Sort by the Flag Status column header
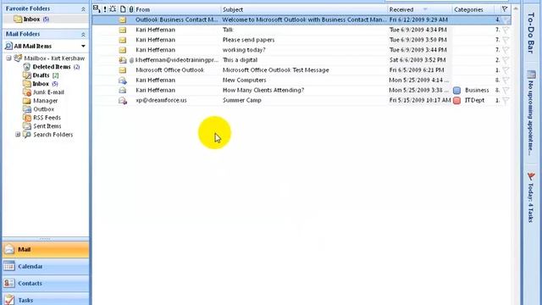This screenshot has height=305, width=542. [x=505, y=9]
